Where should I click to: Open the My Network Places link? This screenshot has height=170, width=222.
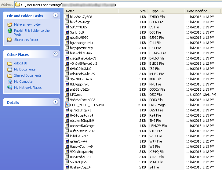coord(28,88)
